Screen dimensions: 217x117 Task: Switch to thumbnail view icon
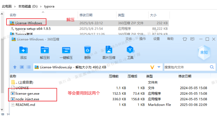click(22, 67)
